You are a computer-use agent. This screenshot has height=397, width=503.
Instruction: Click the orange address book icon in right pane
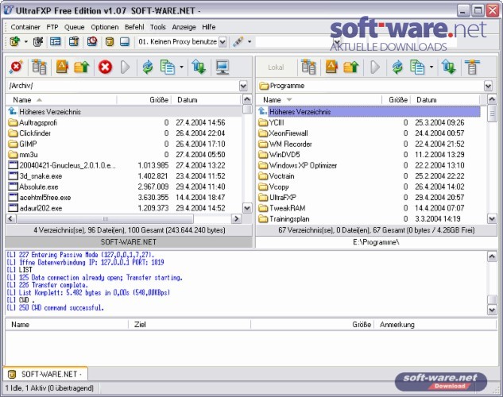pos(331,67)
